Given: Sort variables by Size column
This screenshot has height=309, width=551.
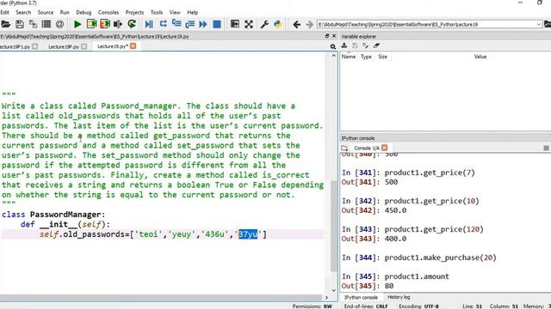Looking at the screenshot, I should 382,57.
